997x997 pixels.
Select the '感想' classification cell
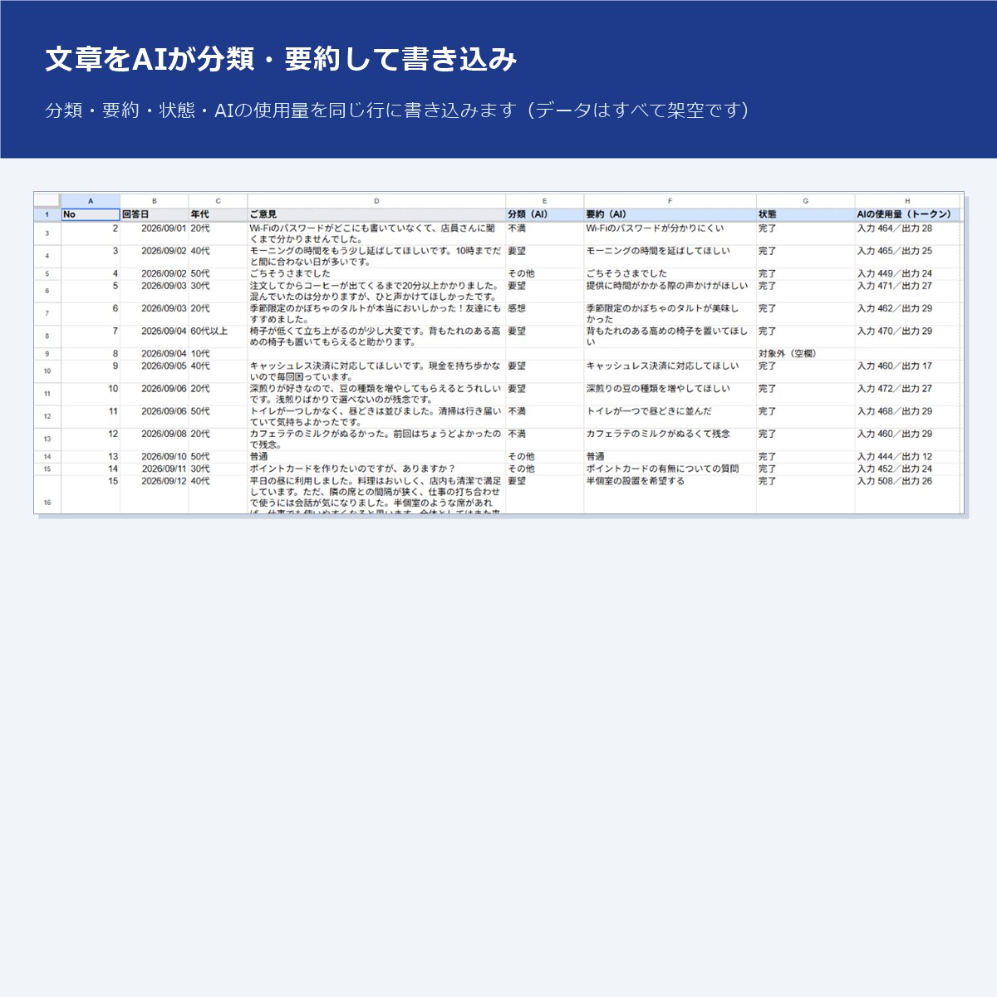coord(544,314)
